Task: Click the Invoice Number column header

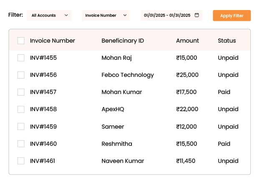Action: pyautogui.click(x=53, y=41)
